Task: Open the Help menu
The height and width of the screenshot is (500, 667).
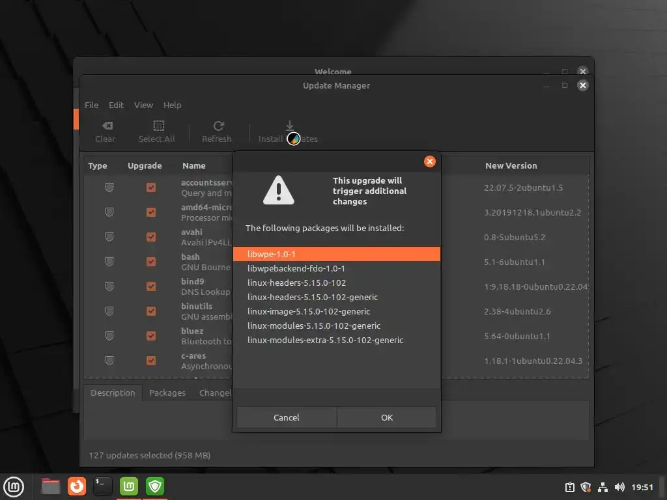Action: point(172,105)
